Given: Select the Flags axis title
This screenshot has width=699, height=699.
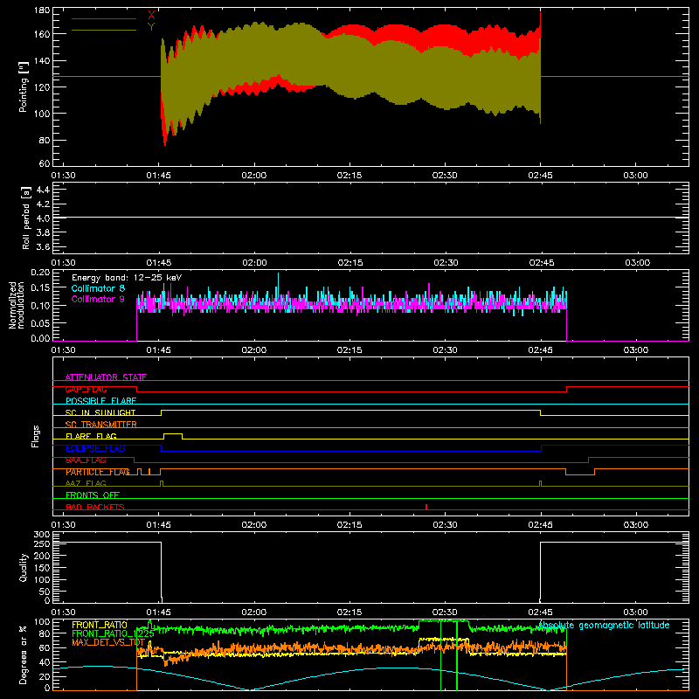Looking at the screenshot, I should tap(36, 436).
